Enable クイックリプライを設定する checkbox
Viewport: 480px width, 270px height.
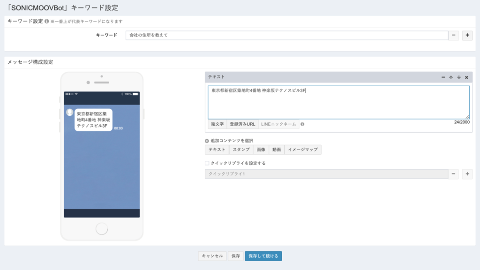pyautogui.click(x=207, y=163)
